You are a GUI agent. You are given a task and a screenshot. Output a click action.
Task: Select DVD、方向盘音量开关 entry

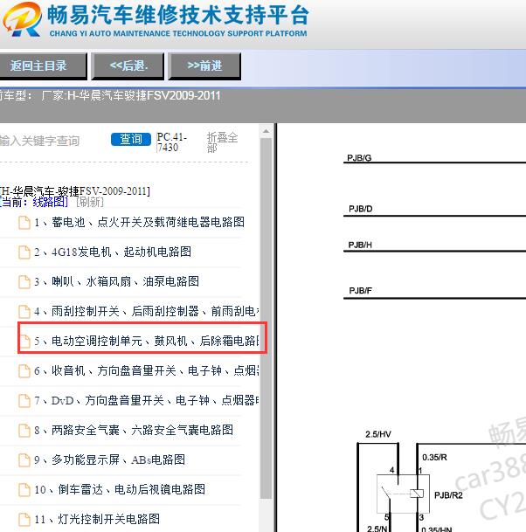147,400
